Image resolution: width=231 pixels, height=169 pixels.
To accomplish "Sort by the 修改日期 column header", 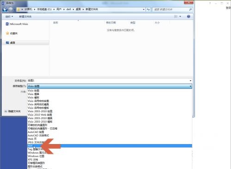I will [111, 23].
